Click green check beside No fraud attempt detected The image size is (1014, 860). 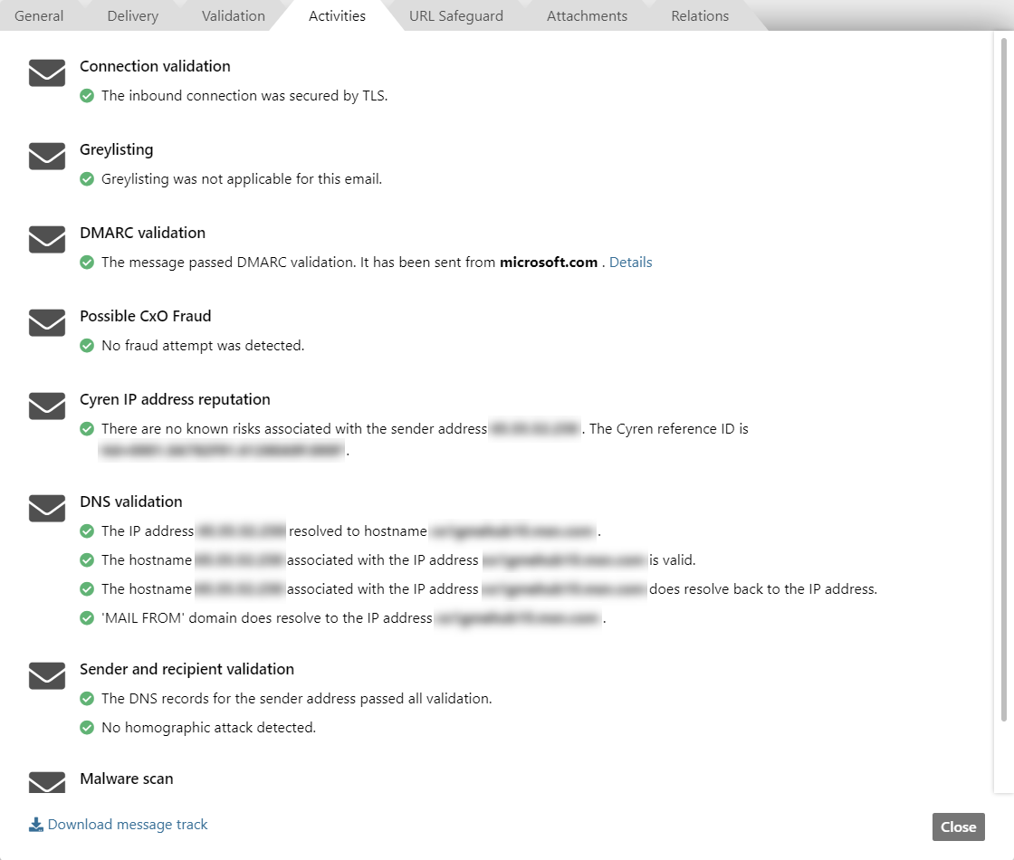[x=87, y=346]
